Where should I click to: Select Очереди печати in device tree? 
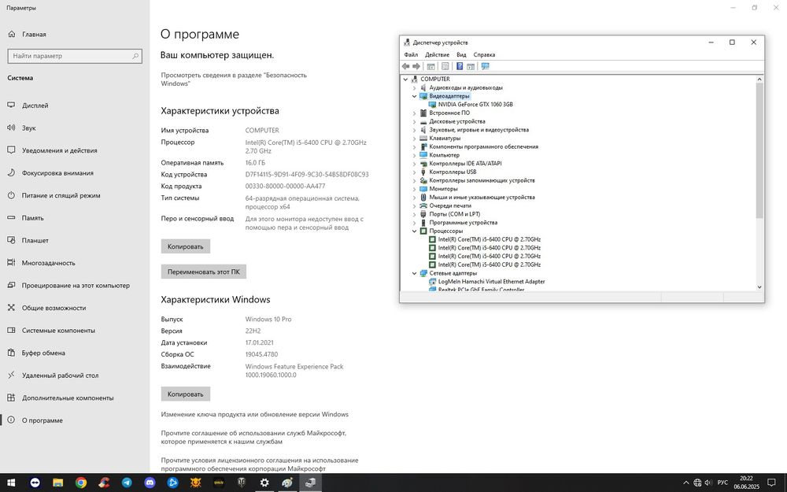point(450,205)
